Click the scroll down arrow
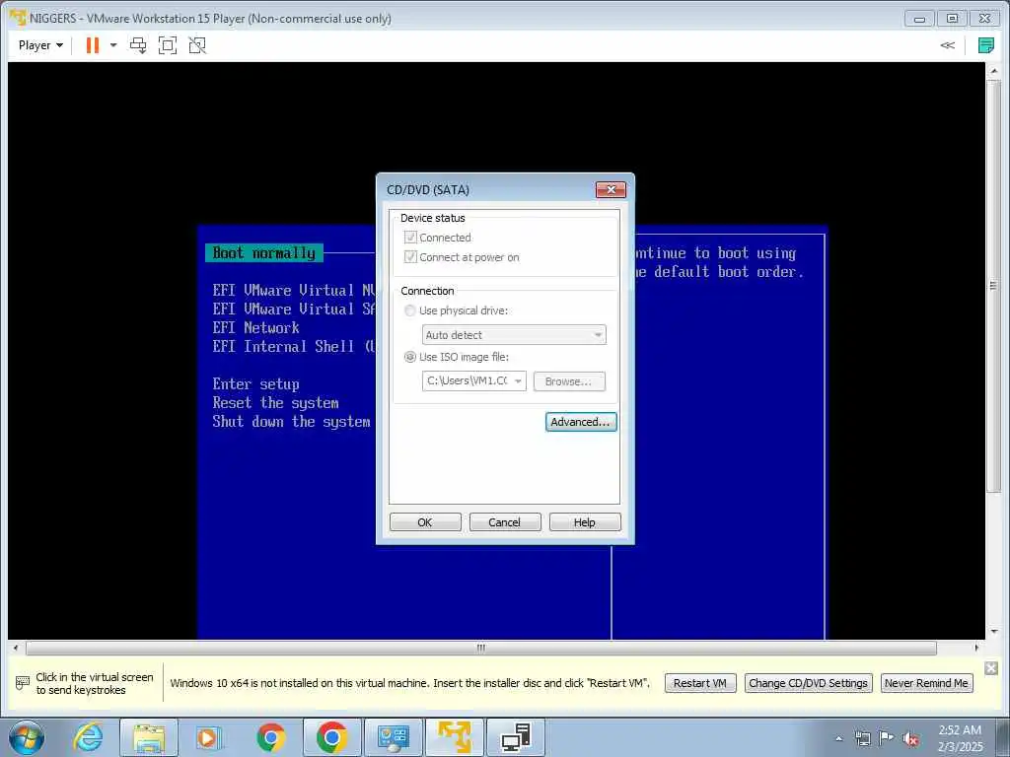Screen dimensions: 1010x757 coord(993,632)
